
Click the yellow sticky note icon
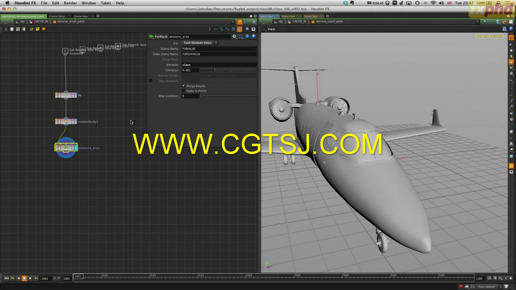[37, 29]
